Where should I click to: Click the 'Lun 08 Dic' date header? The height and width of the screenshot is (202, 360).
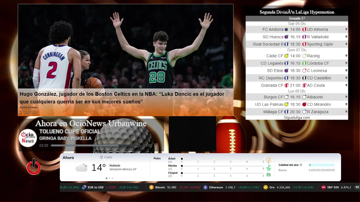click(x=297, y=91)
